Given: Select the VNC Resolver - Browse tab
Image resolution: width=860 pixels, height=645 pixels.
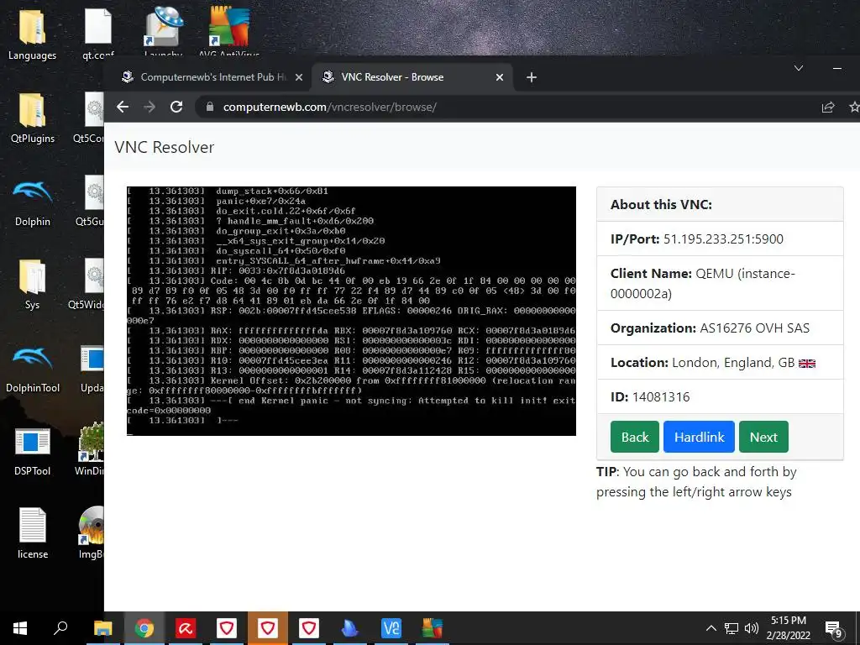Looking at the screenshot, I should 412,77.
